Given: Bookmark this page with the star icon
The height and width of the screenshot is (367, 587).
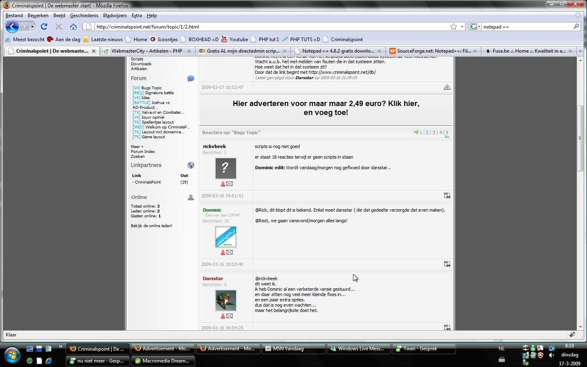Looking at the screenshot, I should (x=454, y=27).
